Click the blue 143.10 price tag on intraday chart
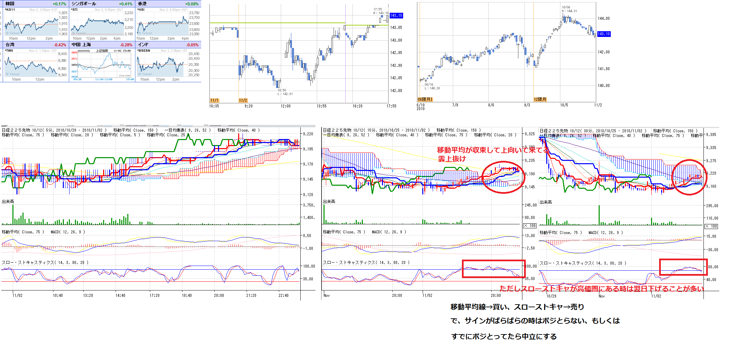 [x=396, y=15]
